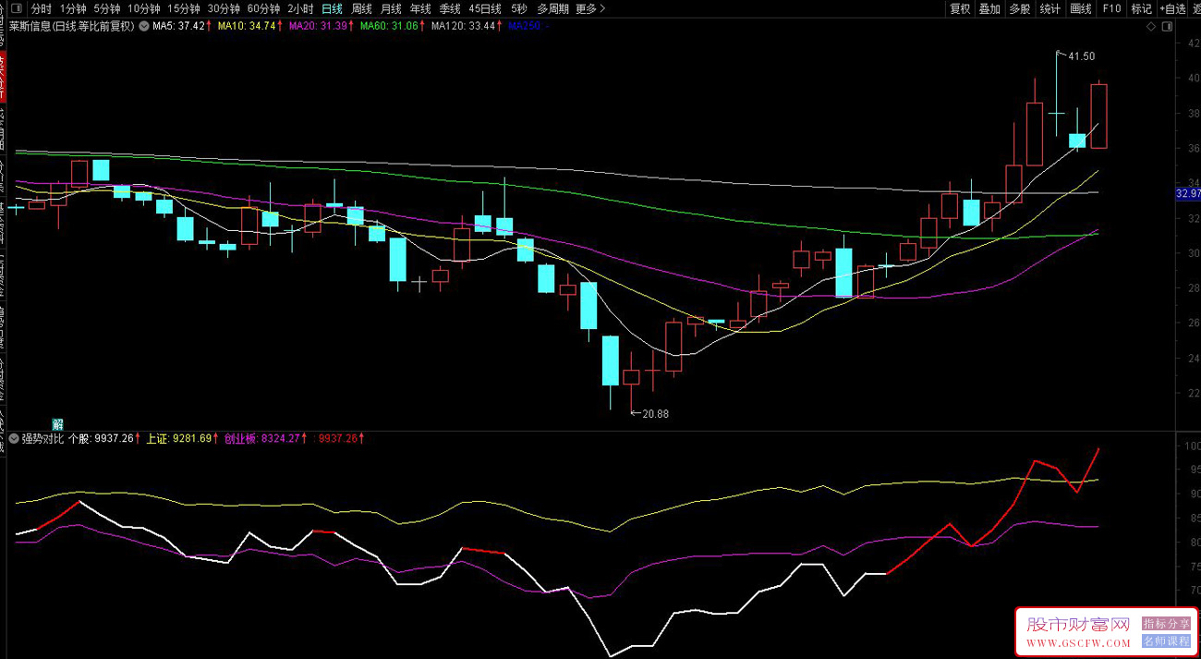This screenshot has height=659, width=1201.
Task: Open F10 company information
Action: point(1111,8)
